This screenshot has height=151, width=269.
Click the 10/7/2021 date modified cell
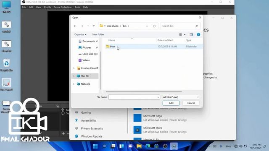(x=167, y=47)
